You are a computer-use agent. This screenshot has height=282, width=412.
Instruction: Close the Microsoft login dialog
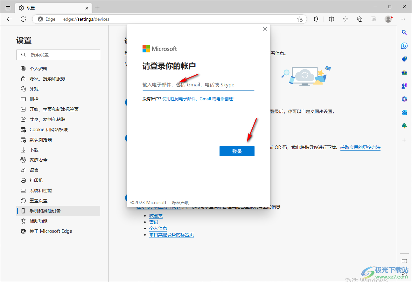[265, 29]
